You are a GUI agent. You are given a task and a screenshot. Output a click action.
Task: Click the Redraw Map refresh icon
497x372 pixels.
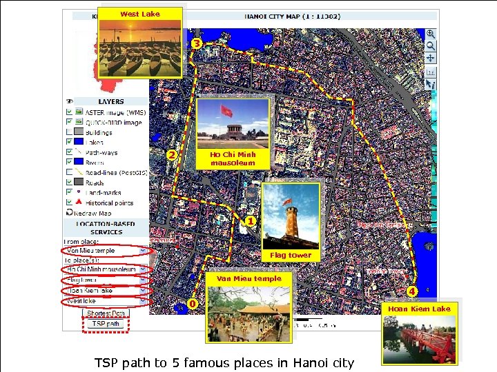[70, 212]
